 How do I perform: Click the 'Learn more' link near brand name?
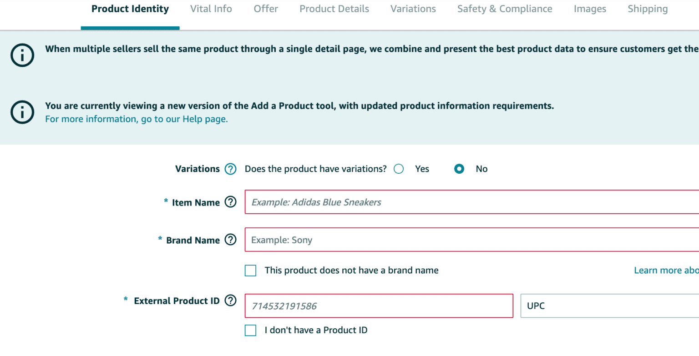pyautogui.click(x=666, y=271)
